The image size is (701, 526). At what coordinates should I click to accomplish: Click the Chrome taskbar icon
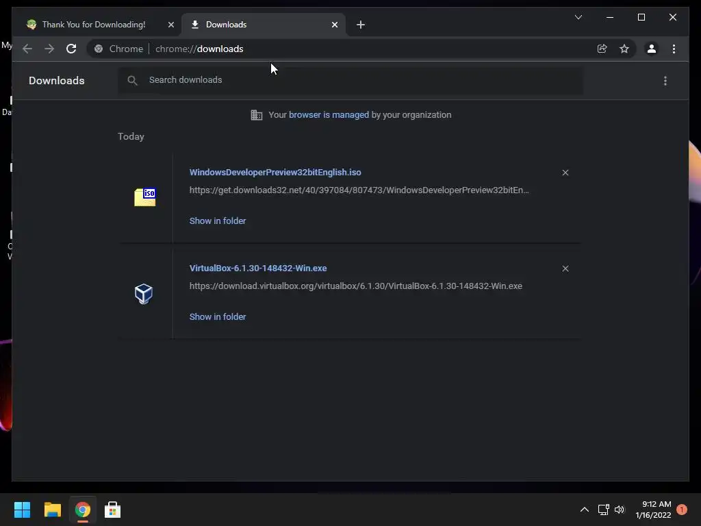[x=82, y=510]
